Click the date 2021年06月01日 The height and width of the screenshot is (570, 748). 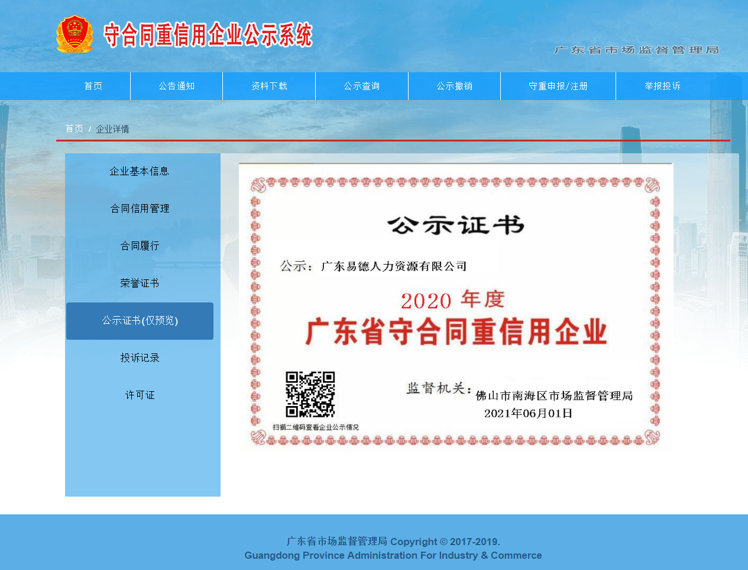[528, 413]
